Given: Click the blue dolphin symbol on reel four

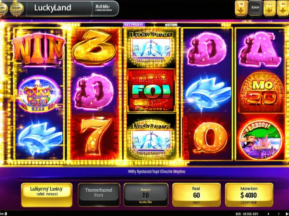Looking at the screenshot, I should click(x=208, y=94).
